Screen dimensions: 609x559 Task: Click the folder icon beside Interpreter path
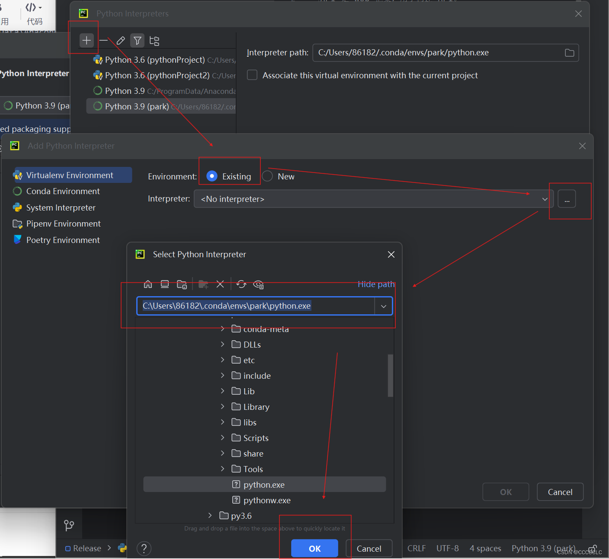pos(569,52)
